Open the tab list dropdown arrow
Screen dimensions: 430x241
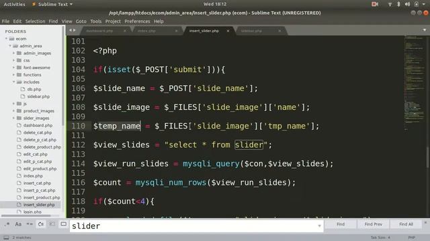424,30
